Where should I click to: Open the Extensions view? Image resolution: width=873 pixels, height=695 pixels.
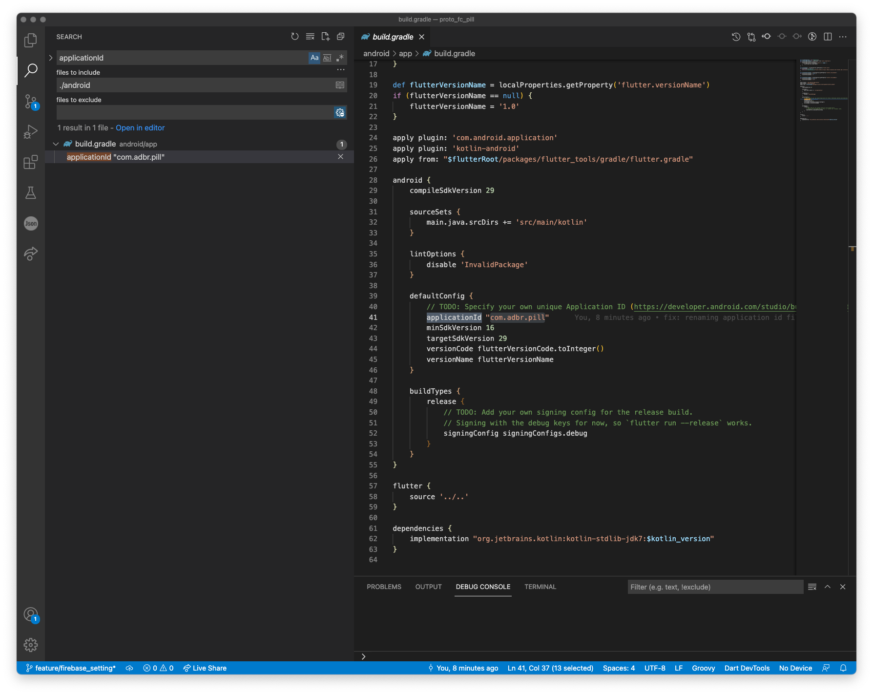(31, 162)
